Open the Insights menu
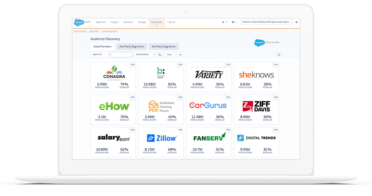This screenshot has width=372, height=196. [x=114, y=22]
